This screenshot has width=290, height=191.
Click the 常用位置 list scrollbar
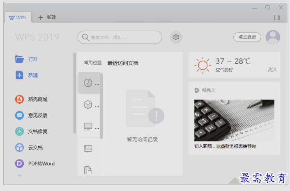(x=101, y=106)
